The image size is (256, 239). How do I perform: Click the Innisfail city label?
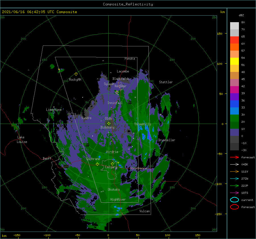[x=115, y=103]
